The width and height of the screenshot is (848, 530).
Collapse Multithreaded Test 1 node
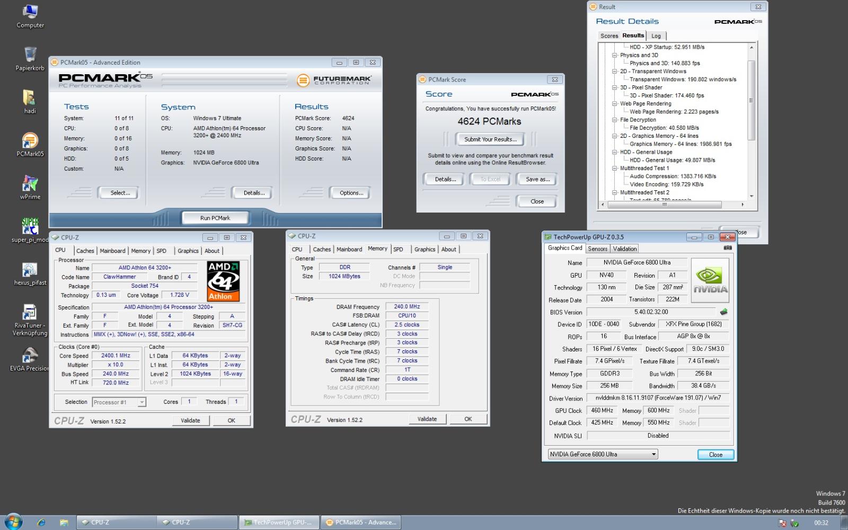pyautogui.click(x=615, y=168)
